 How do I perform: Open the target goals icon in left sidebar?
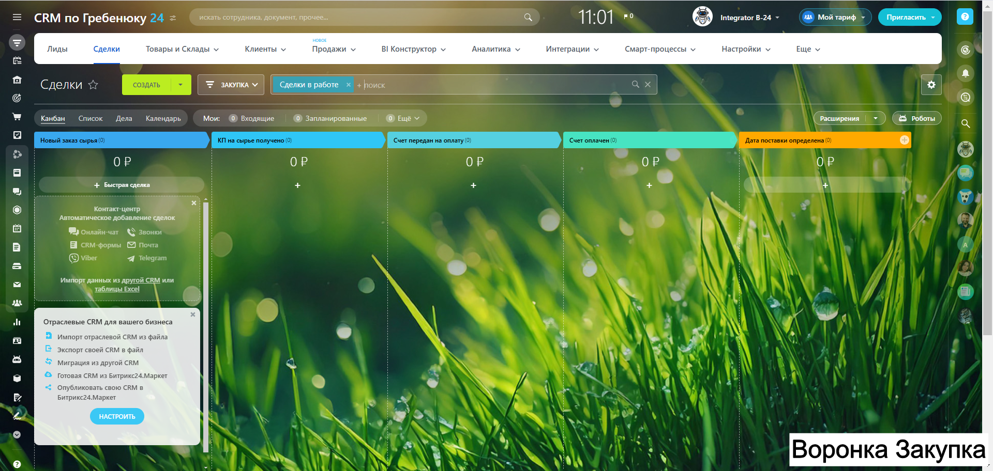pos(17,98)
